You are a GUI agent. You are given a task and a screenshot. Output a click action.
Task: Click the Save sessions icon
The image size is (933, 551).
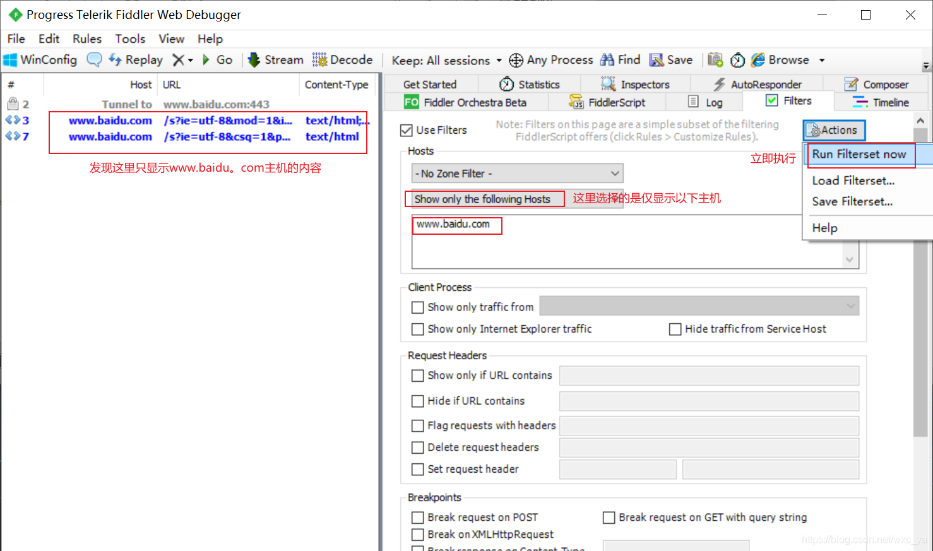[x=657, y=60]
